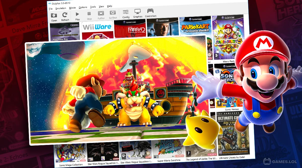
Task: Open the File menu
Action: (x=51, y=9)
